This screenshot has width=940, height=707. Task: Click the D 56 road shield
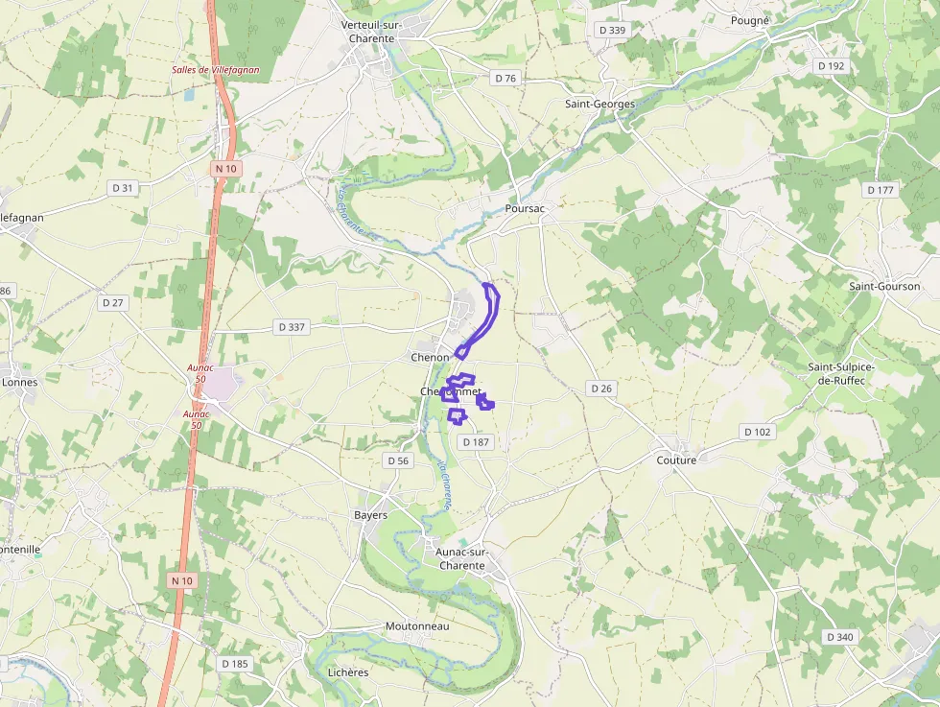click(x=397, y=460)
